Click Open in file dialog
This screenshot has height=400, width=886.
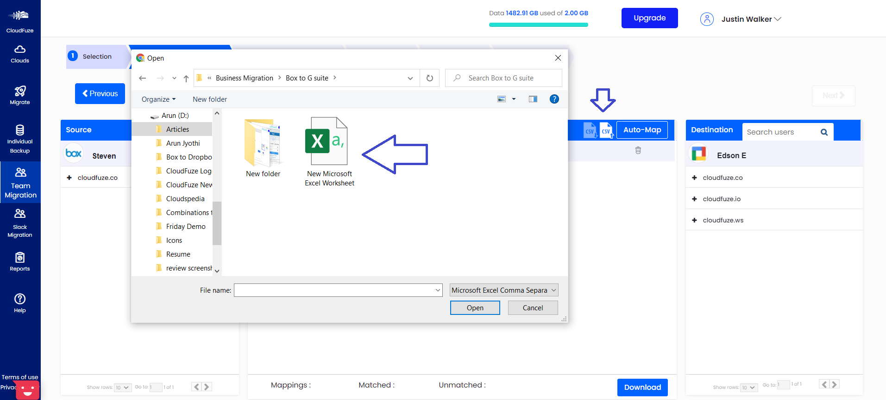click(475, 308)
